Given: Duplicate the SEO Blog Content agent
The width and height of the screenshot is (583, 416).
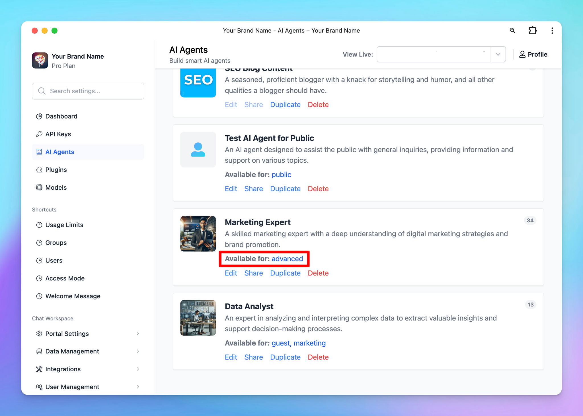Looking at the screenshot, I should pos(285,105).
